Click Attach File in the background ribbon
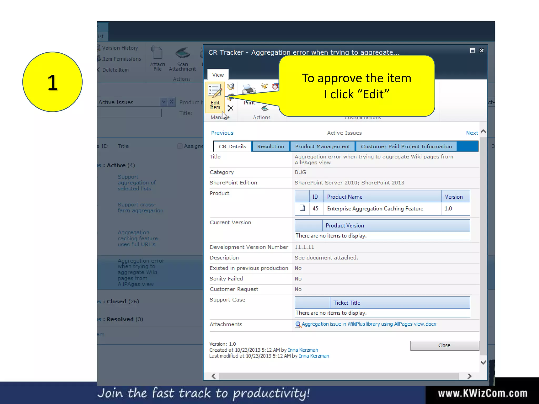 click(157, 59)
